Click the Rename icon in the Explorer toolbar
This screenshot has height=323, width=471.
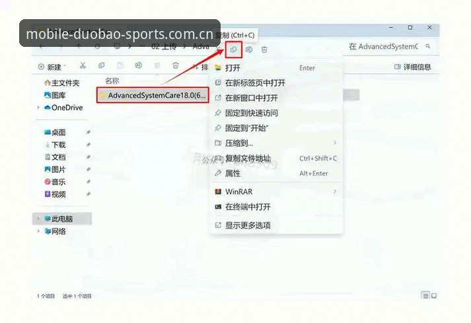click(139, 65)
